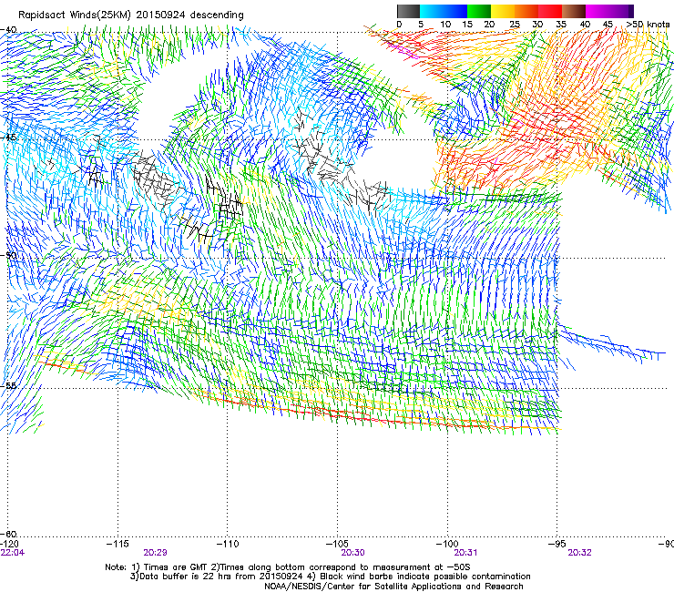Click the '-50' latitude label

tap(8, 255)
